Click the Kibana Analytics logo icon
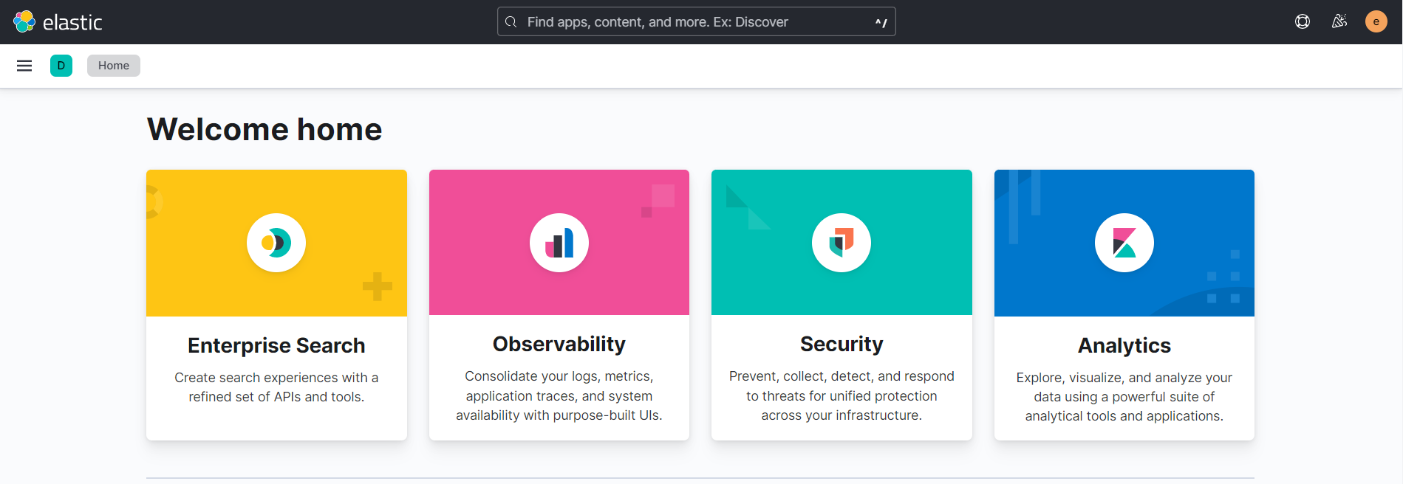 click(x=1124, y=243)
